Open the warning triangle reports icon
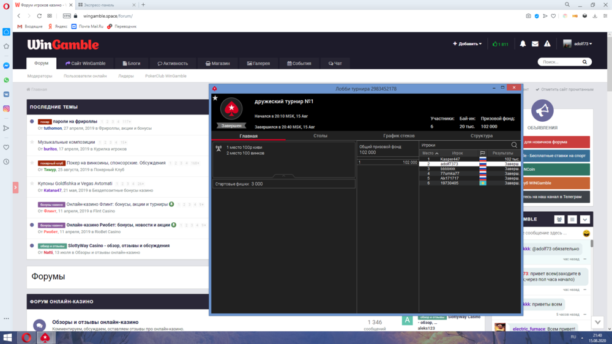Image resolution: width=612 pixels, height=344 pixels. point(547,44)
